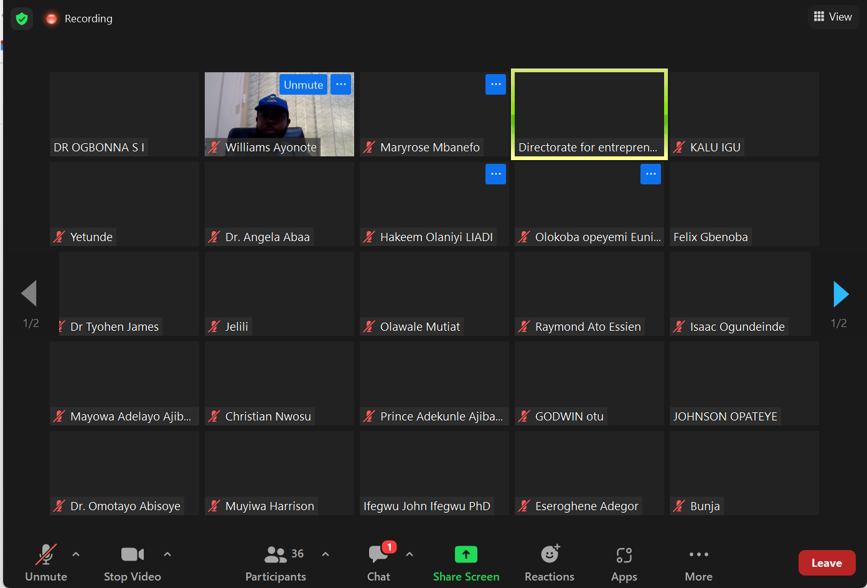Open the Reactions menu
Viewport: 867px width, 588px height.
click(x=550, y=562)
